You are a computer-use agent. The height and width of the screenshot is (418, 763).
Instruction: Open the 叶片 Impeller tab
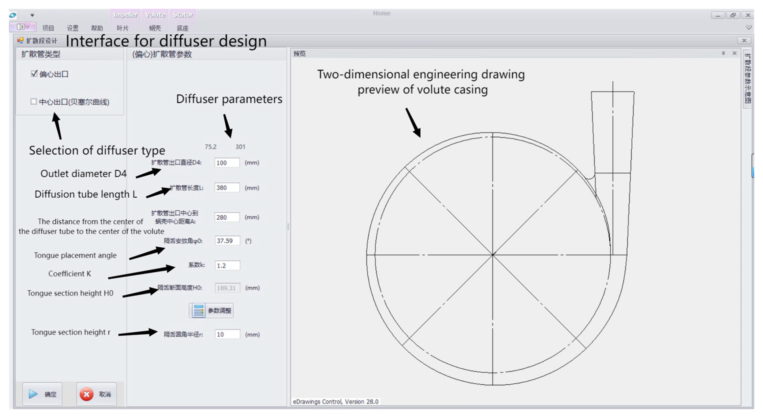(x=123, y=28)
